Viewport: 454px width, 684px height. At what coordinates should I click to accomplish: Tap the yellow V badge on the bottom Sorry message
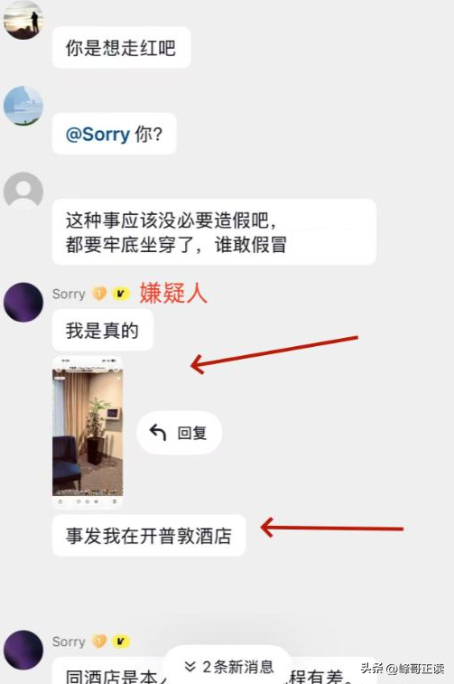point(121,642)
